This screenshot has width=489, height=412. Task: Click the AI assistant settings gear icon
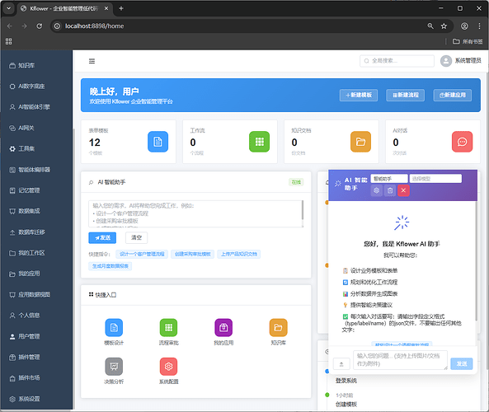[376, 190]
